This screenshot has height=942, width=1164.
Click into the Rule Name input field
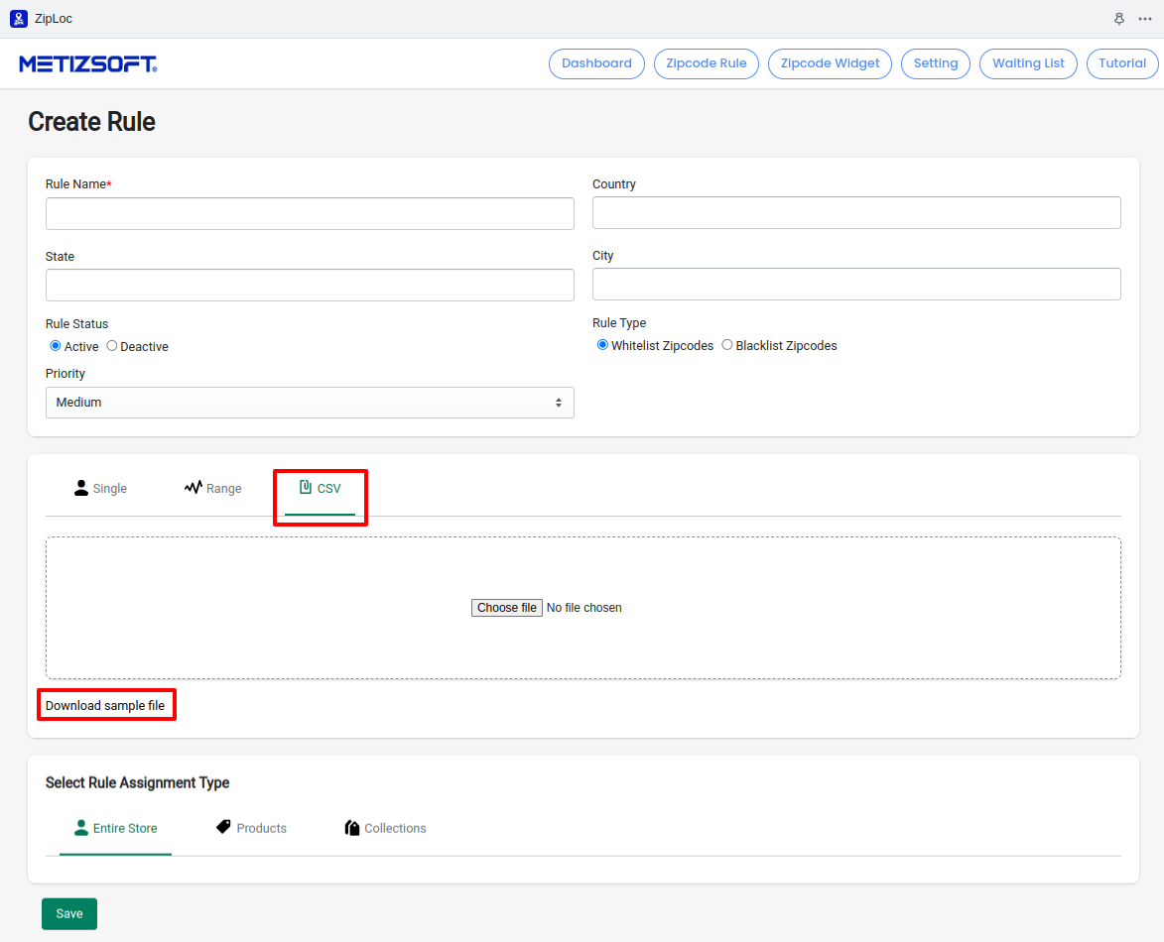pos(310,213)
